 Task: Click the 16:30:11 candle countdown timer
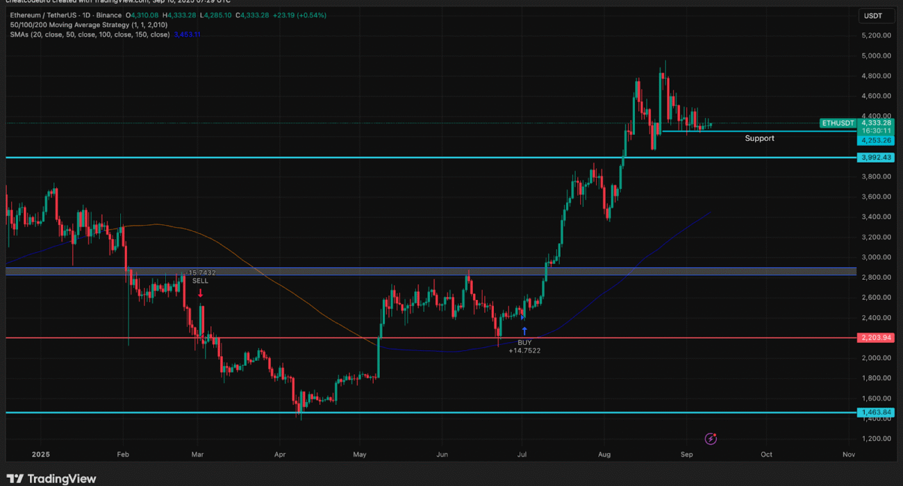pyautogui.click(x=877, y=131)
